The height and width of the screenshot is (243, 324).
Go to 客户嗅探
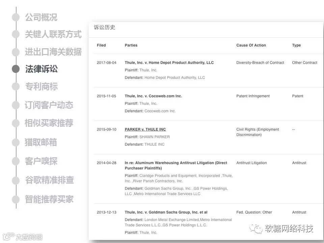click(x=41, y=161)
